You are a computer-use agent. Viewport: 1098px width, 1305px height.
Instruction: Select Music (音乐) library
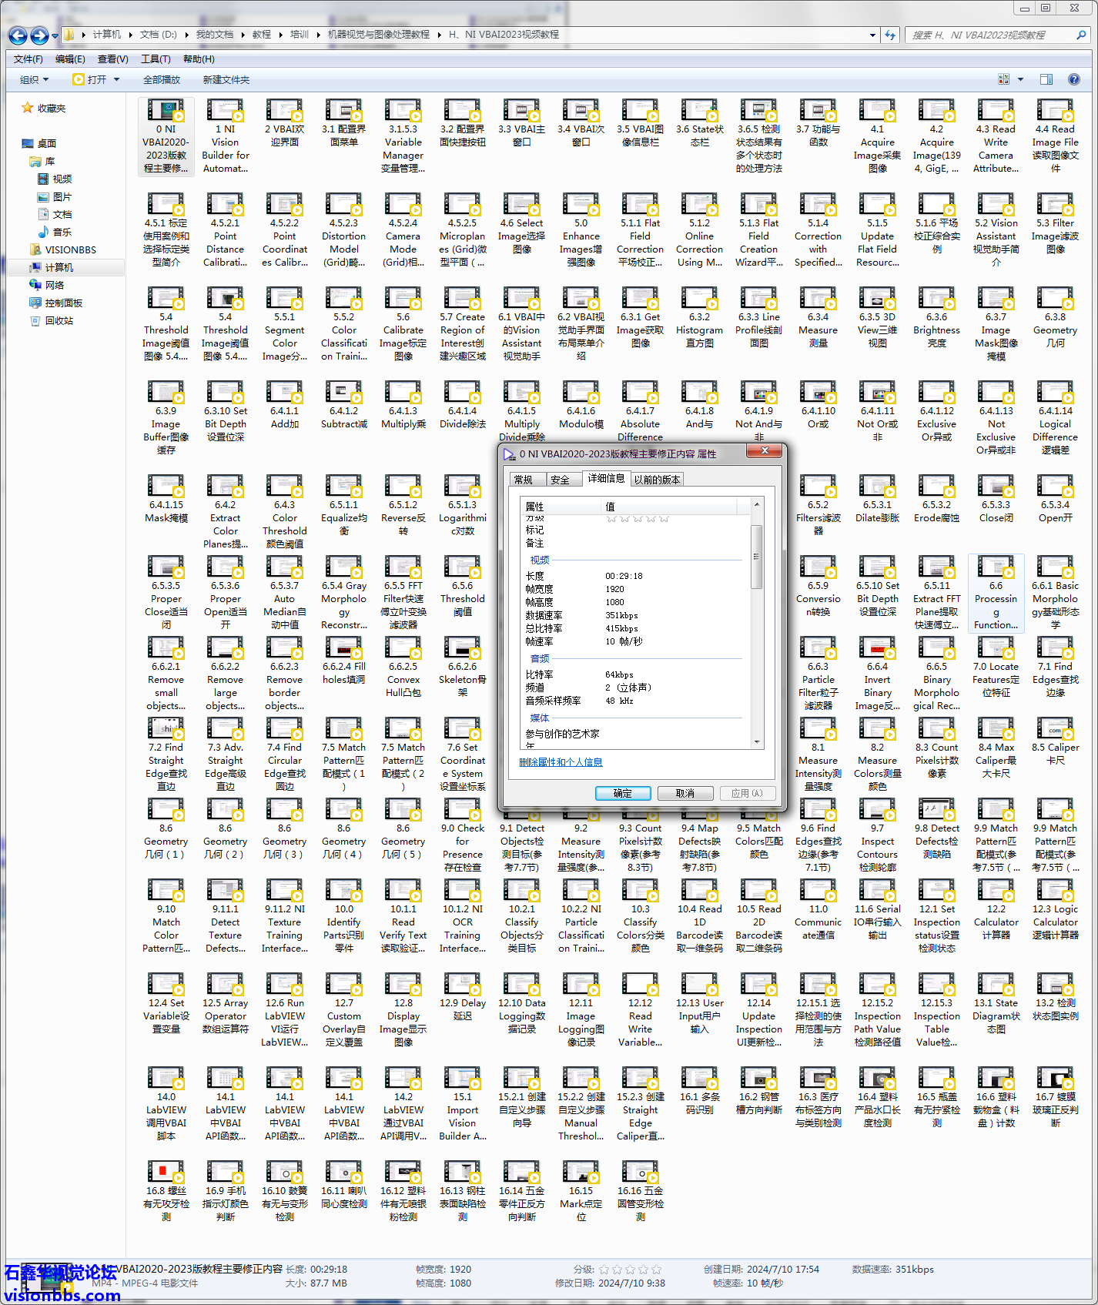click(x=55, y=232)
